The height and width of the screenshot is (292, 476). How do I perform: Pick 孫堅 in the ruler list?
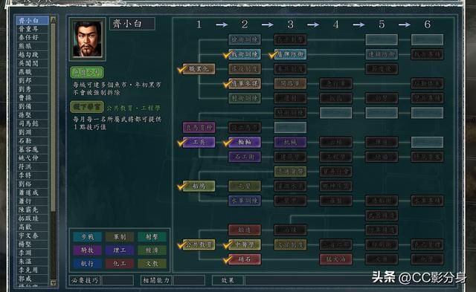click(32, 115)
